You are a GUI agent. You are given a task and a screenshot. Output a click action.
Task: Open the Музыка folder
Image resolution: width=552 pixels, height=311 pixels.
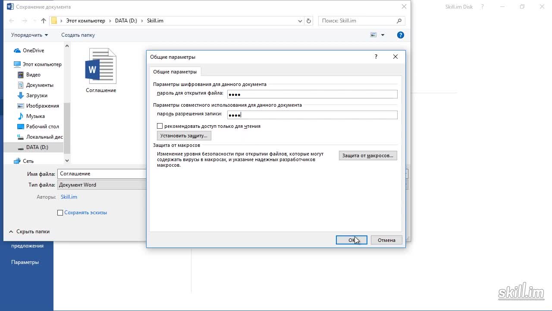click(31, 116)
